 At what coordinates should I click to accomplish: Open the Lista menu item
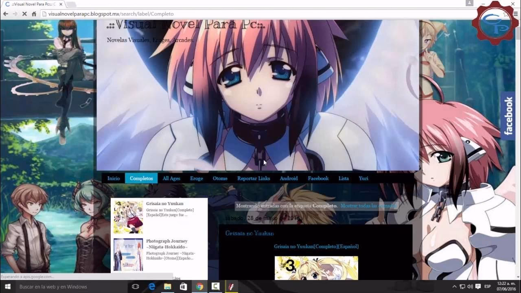coord(344,178)
